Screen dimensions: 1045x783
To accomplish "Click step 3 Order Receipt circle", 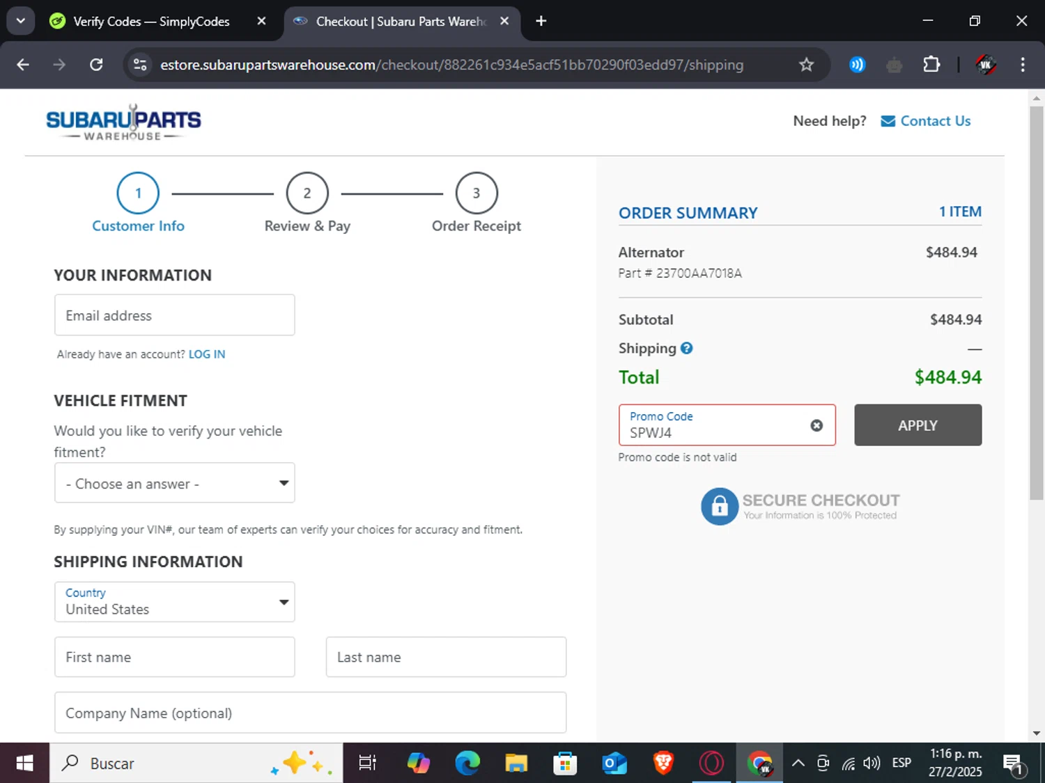I will tap(477, 193).
